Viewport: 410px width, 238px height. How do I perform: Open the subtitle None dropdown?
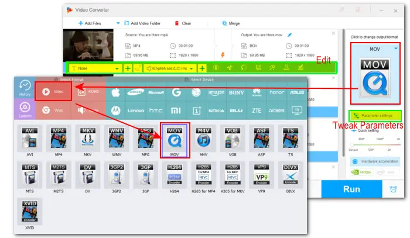(x=95, y=68)
